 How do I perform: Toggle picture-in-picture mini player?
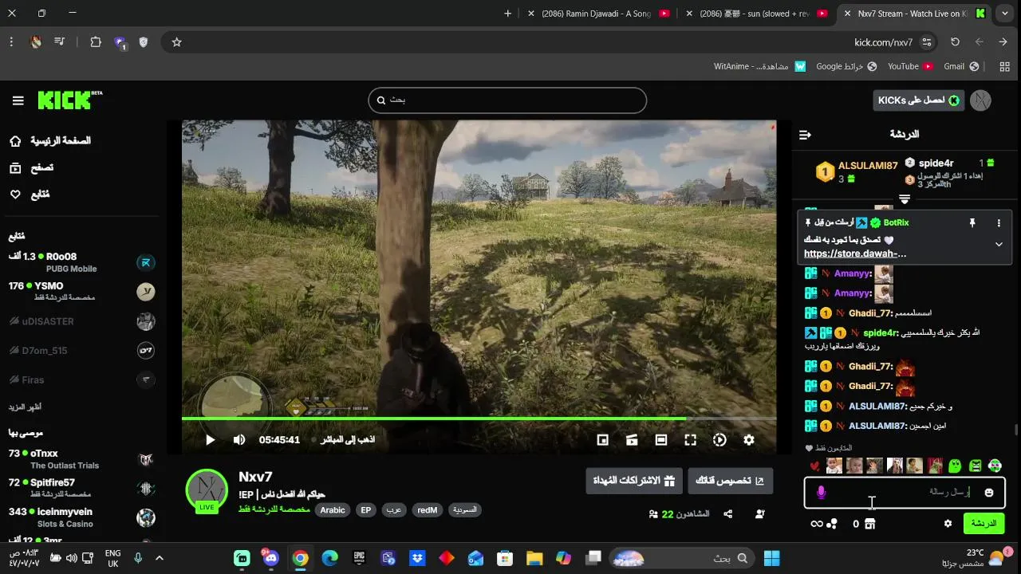coord(603,439)
